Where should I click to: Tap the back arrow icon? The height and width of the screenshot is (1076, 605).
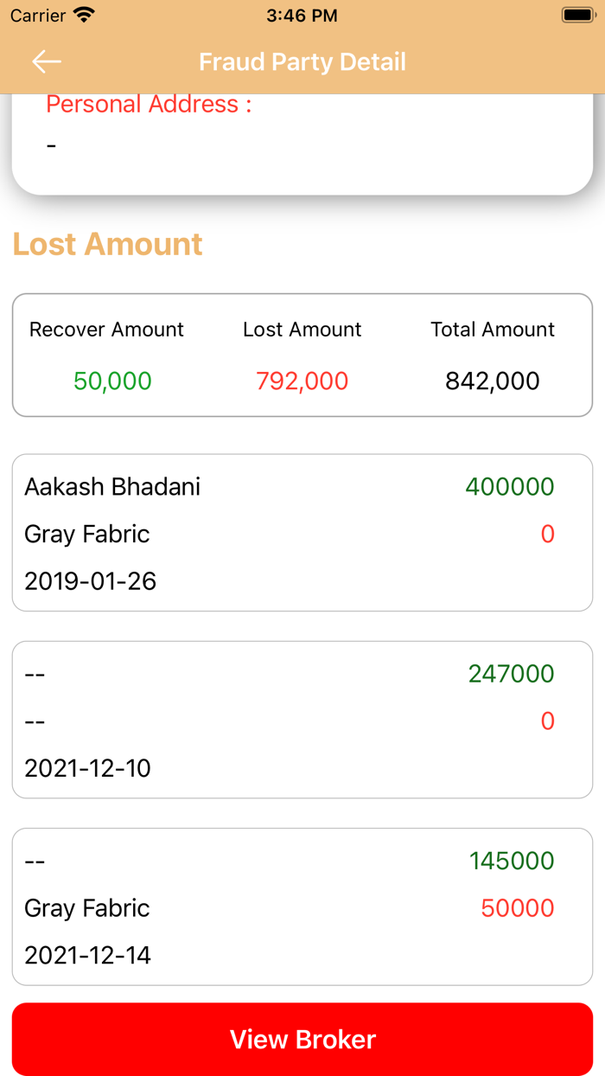point(47,61)
